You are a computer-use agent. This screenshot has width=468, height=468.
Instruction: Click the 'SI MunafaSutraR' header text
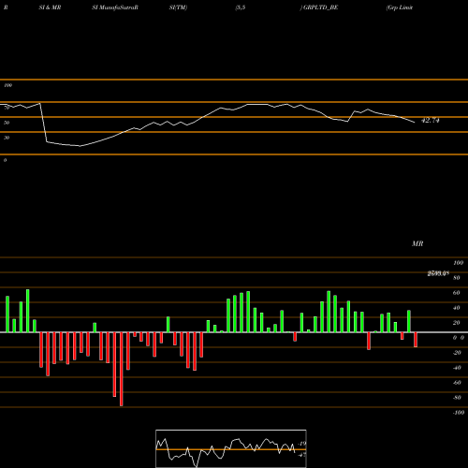[x=115, y=7]
